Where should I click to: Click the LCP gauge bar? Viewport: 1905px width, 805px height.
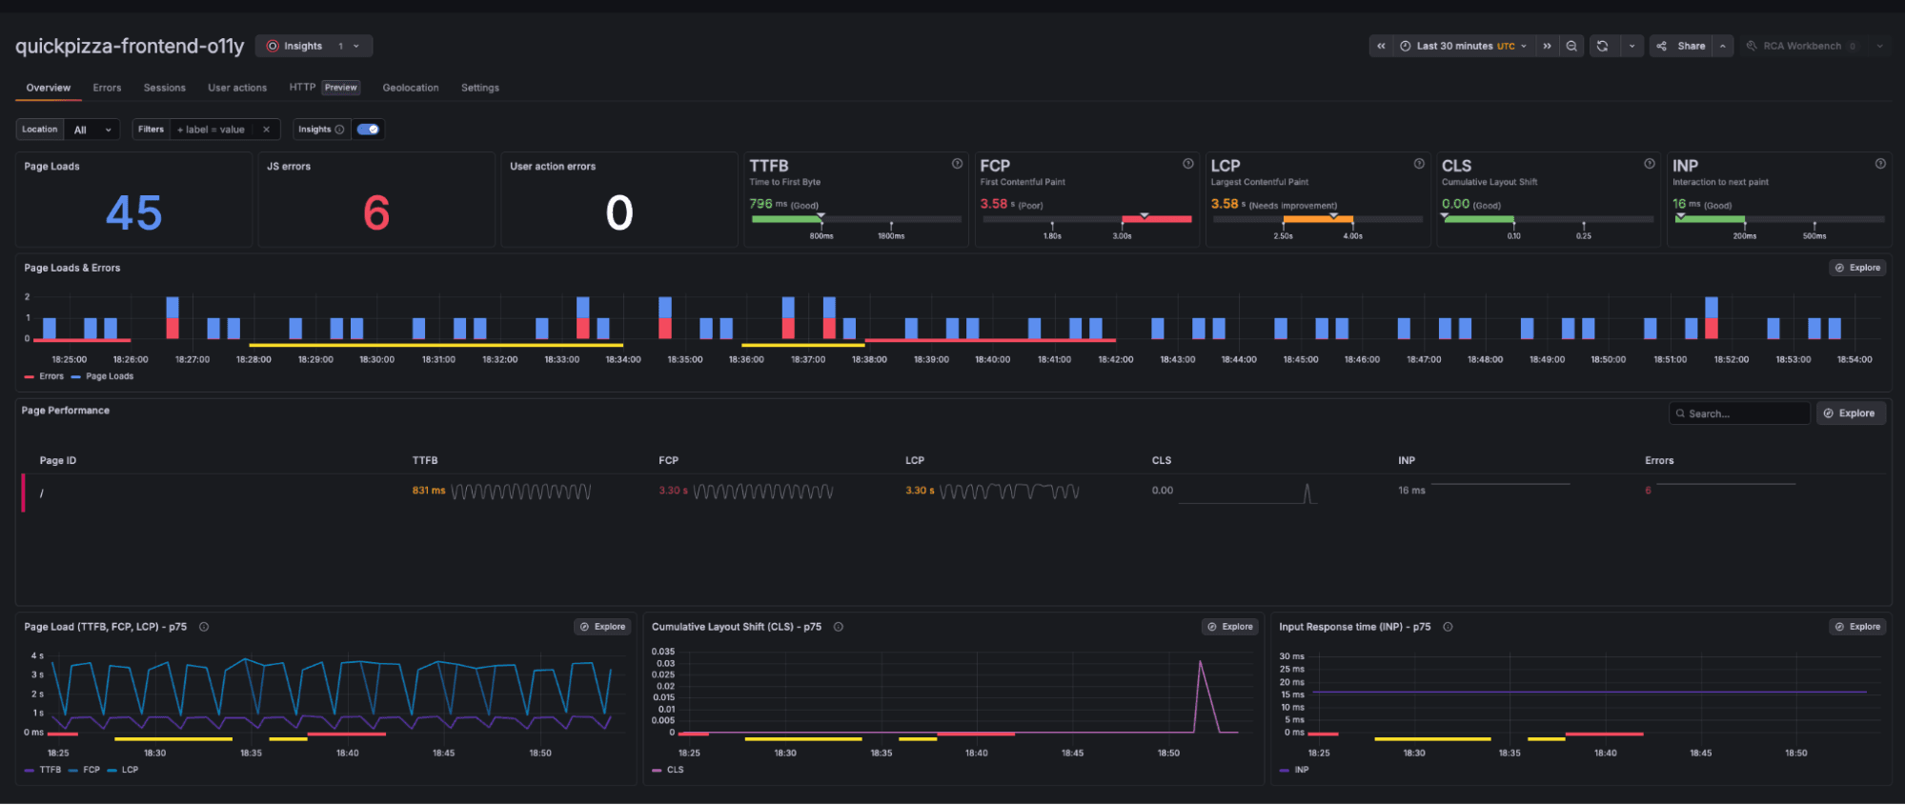tap(1318, 219)
